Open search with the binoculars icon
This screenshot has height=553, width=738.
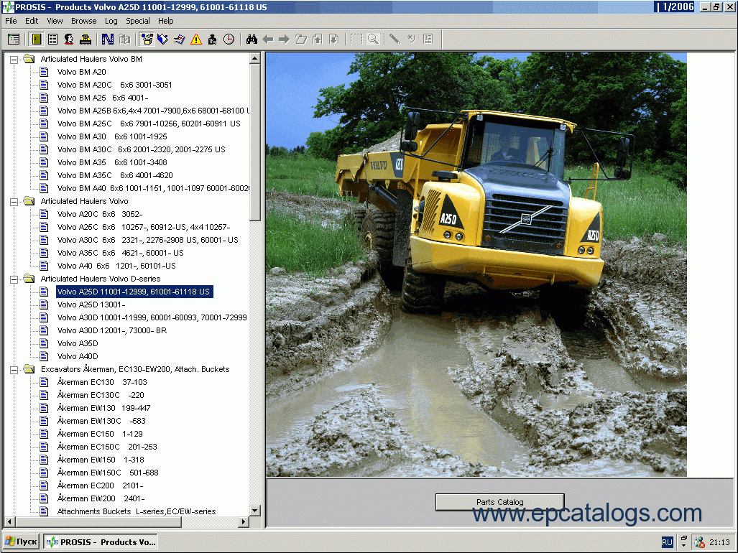pyautogui.click(x=252, y=39)
